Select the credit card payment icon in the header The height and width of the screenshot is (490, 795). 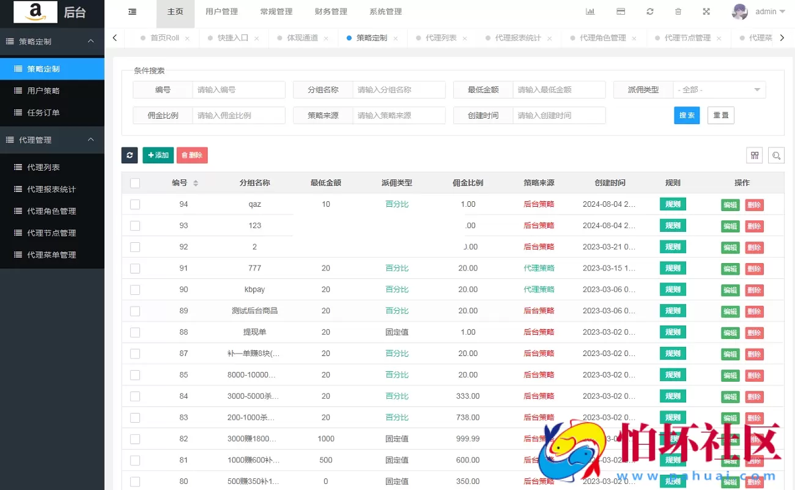point(620,11)
